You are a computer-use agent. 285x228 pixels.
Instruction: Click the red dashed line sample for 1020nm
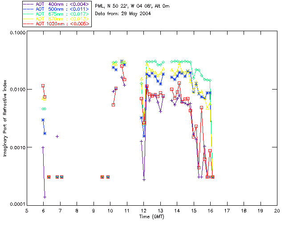coord(28,24)
